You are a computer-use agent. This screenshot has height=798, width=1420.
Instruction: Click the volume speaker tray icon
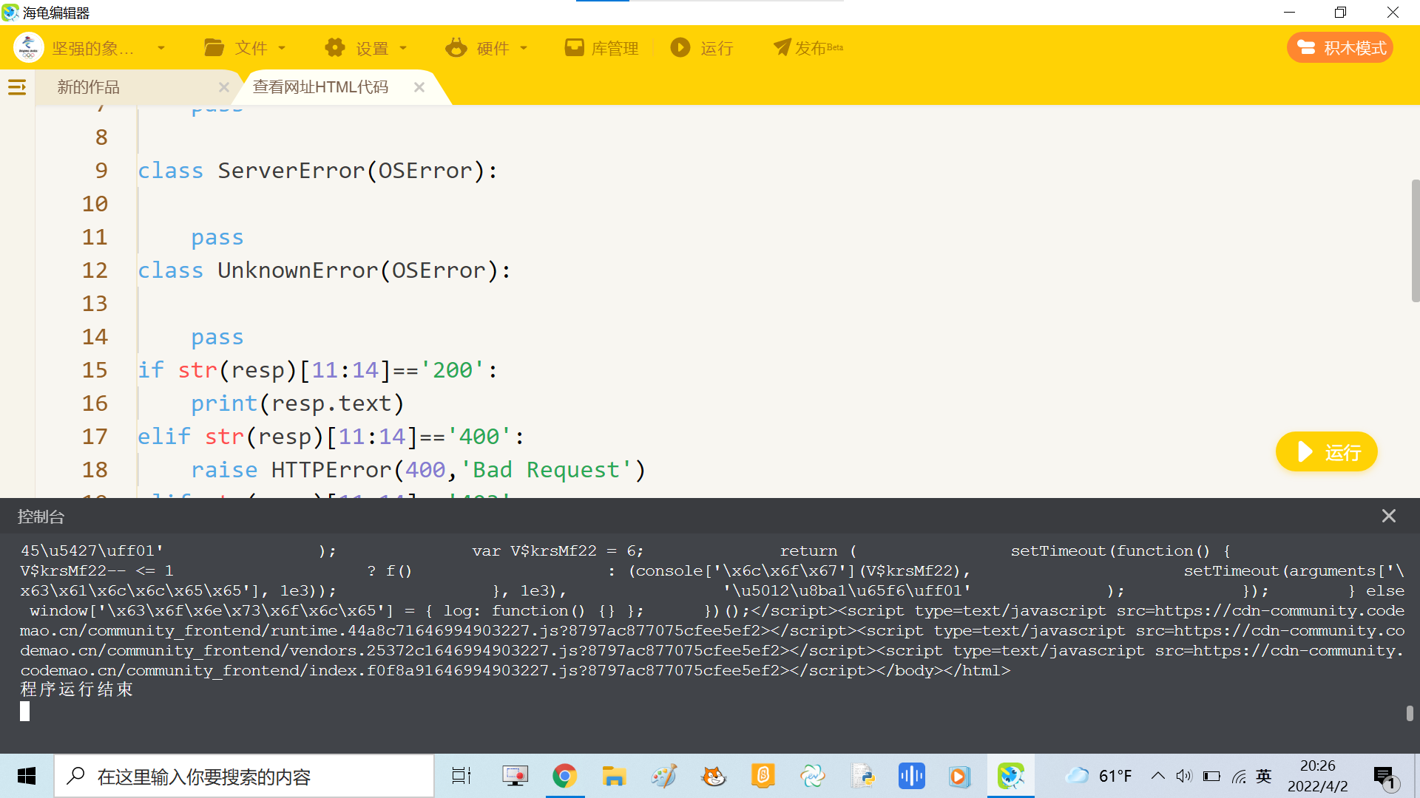(1184, 776)
